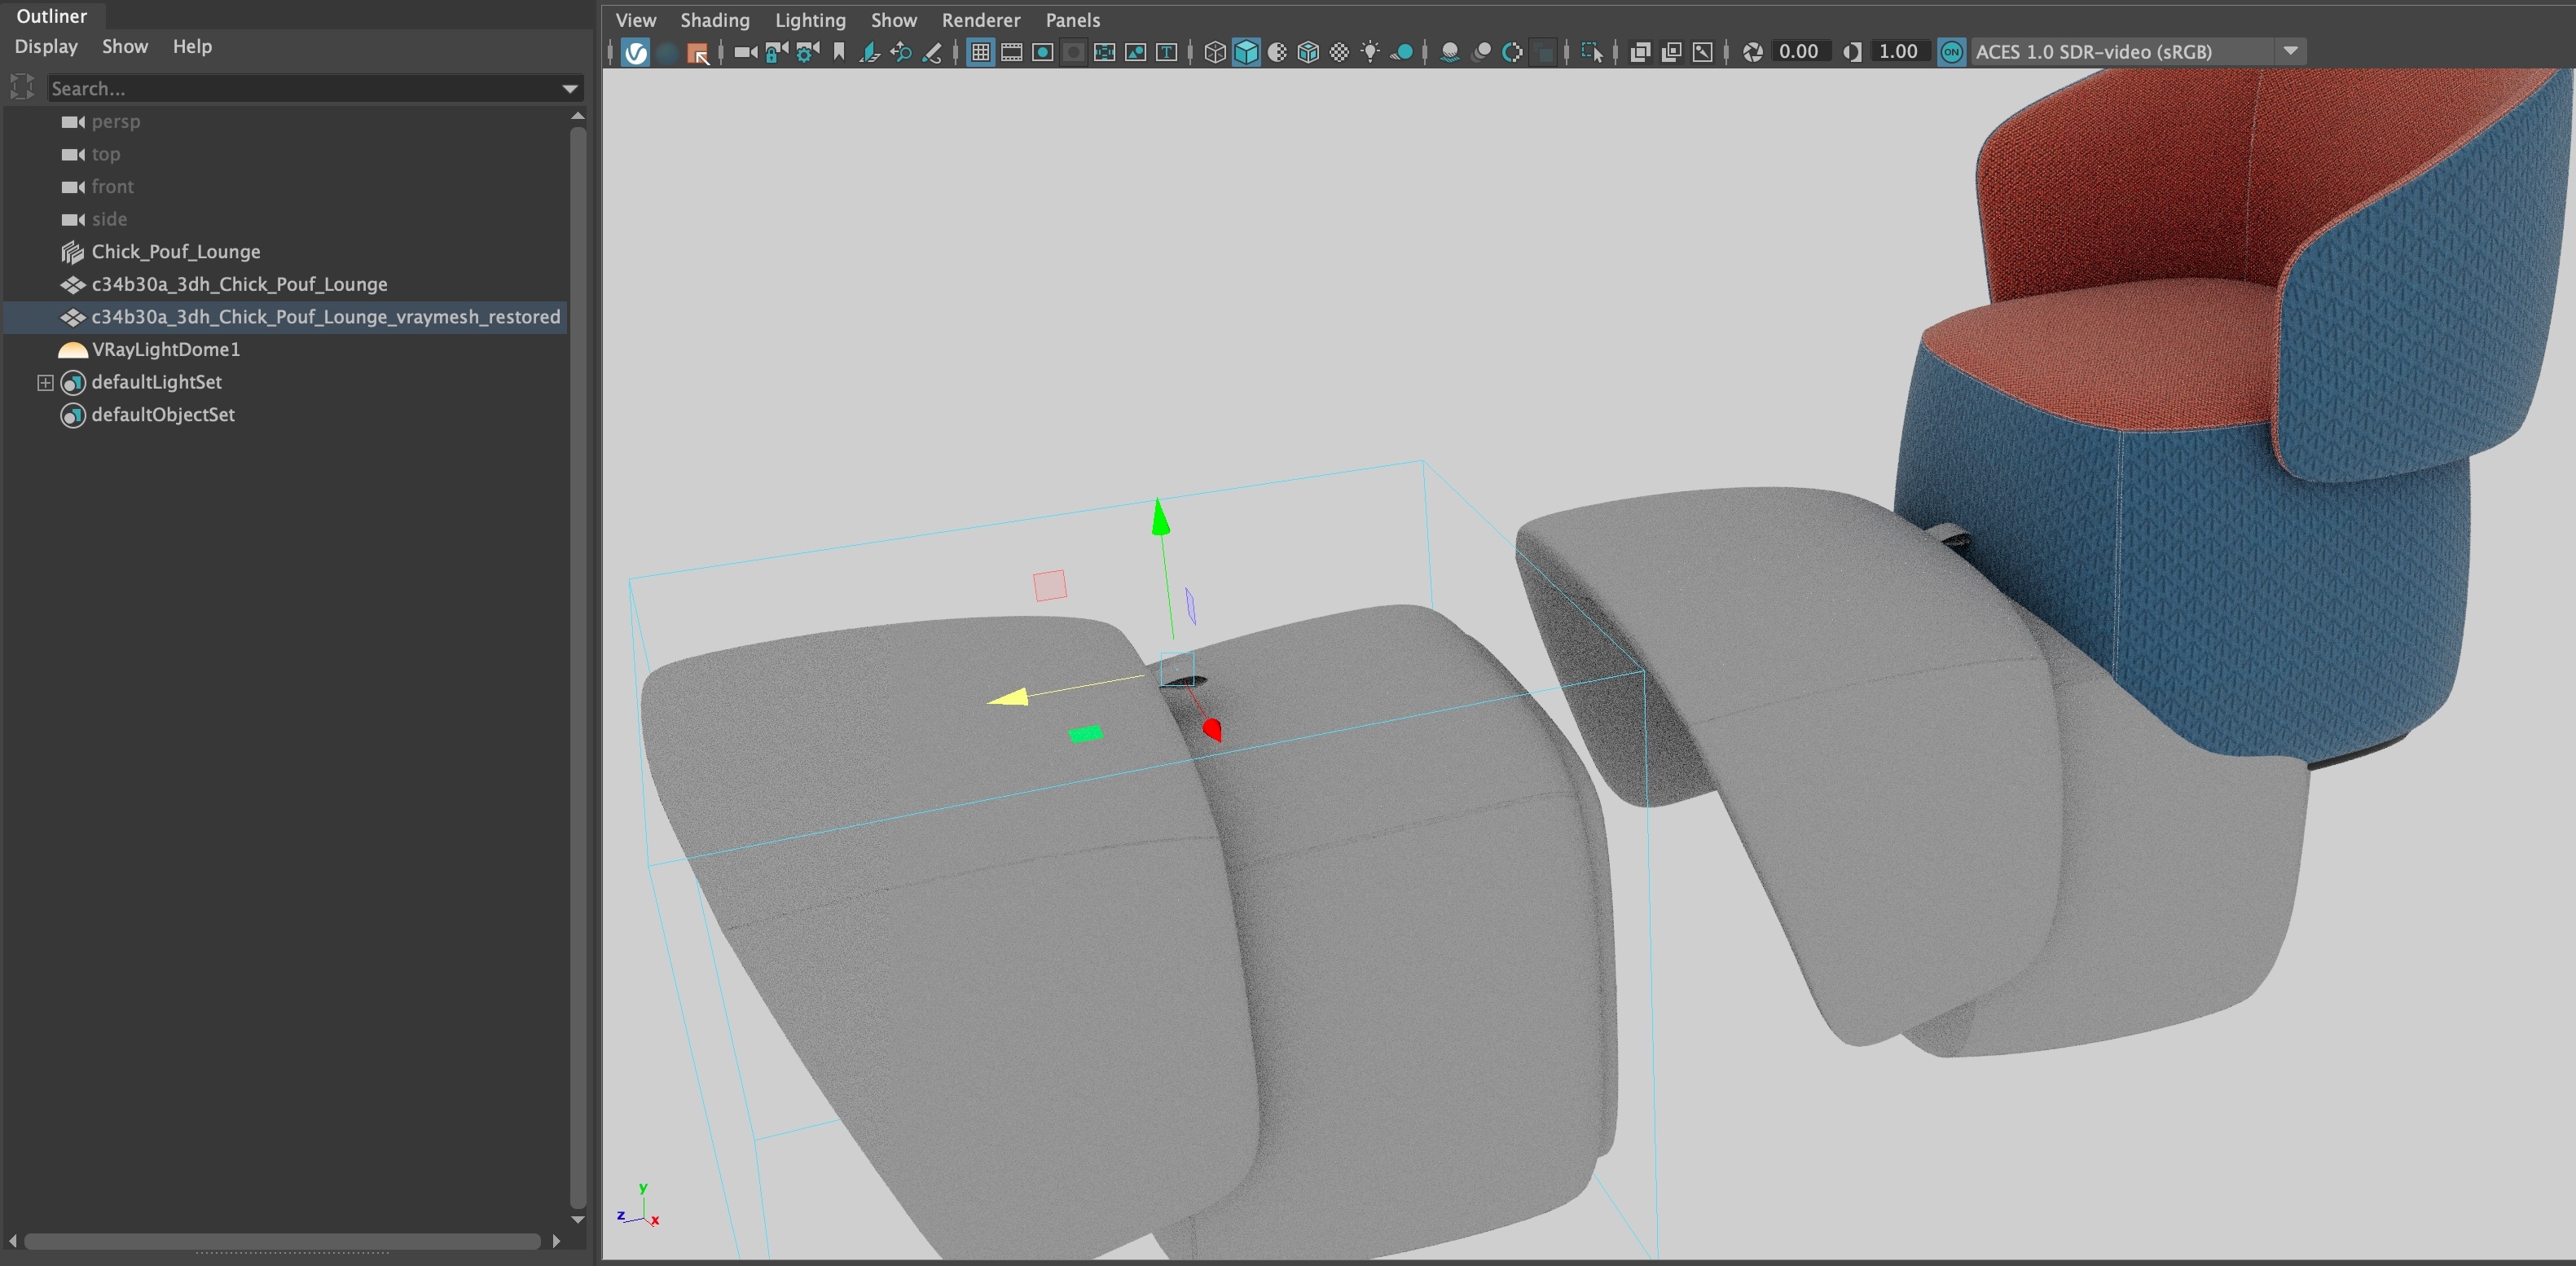Click the Grease Pencil icon
The height and width of the screenshot is (1266, 2576).
pos(932,52)
